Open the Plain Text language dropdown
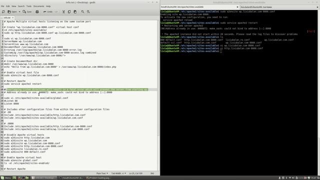 (x=102, y=173)
